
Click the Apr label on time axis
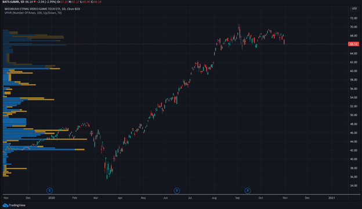(x=120, y=198)
